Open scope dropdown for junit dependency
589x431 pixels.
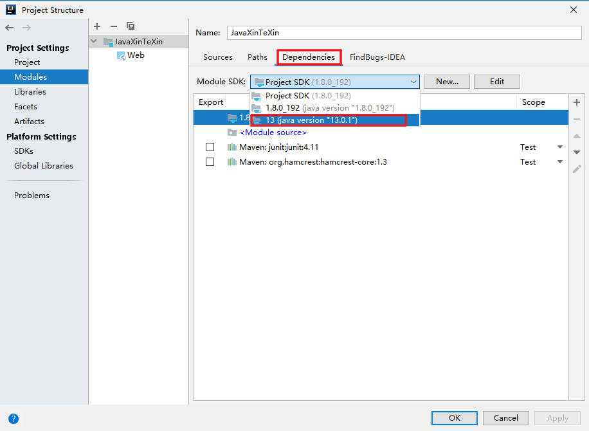pos(560,147)
